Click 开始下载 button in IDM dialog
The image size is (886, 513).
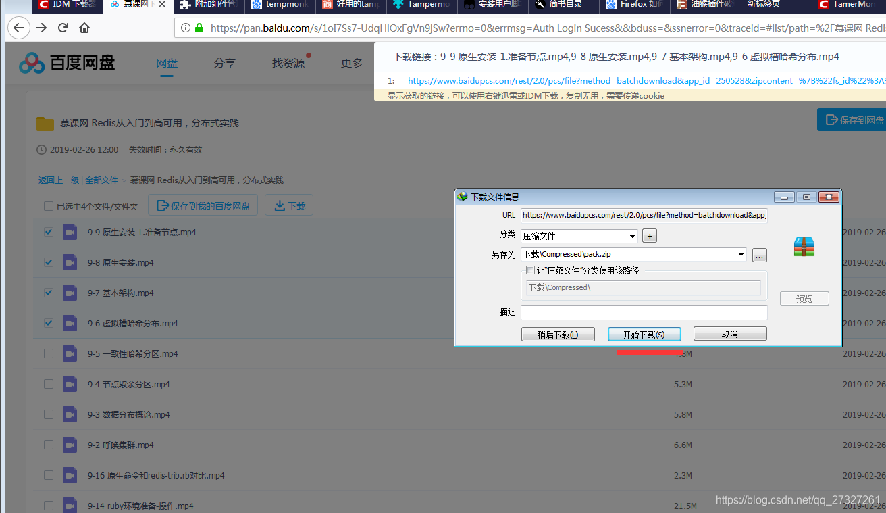point(644,334)
